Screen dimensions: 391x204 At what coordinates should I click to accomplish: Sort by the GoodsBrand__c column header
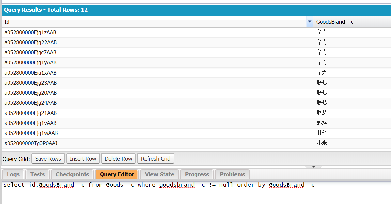pos(352,22)
